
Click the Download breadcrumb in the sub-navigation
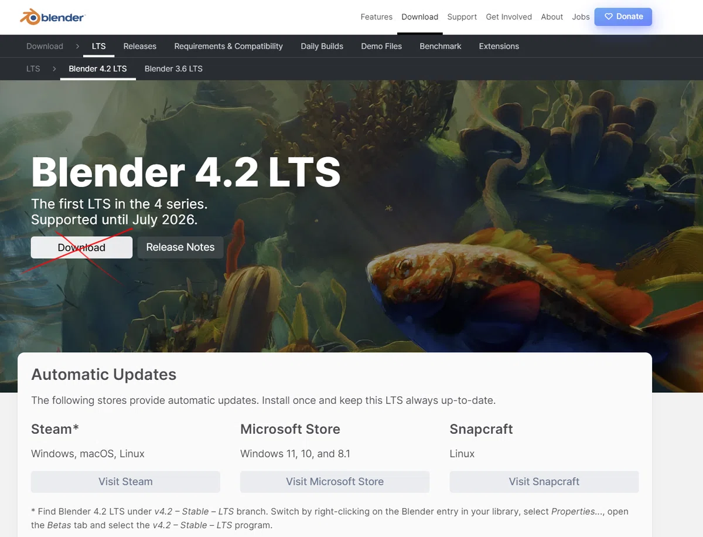[45, 46]
